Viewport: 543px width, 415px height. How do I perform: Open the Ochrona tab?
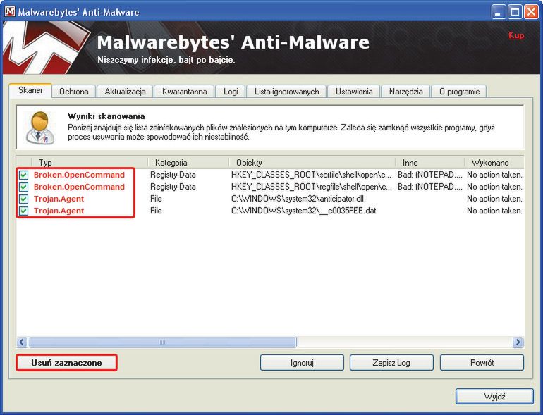tap(74, 92)
